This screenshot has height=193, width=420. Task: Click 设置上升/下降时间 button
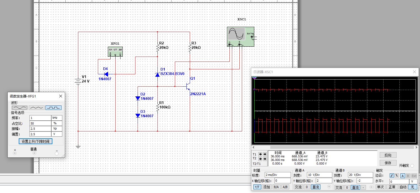(36, 141)
